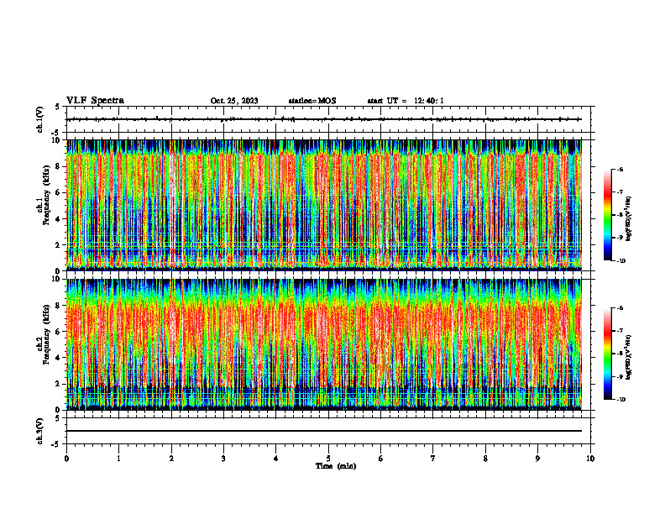Click inside the ch.2 frequency spectrogram panel
This screenshot has width=665, height=514.
324,344
